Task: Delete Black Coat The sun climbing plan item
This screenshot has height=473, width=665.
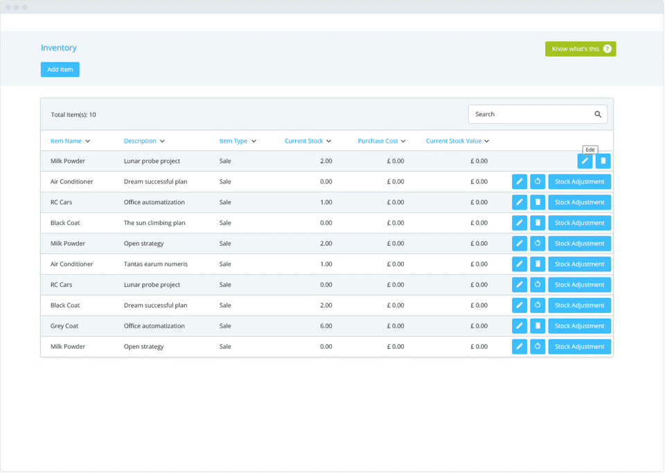Action: tap(538, 223)
